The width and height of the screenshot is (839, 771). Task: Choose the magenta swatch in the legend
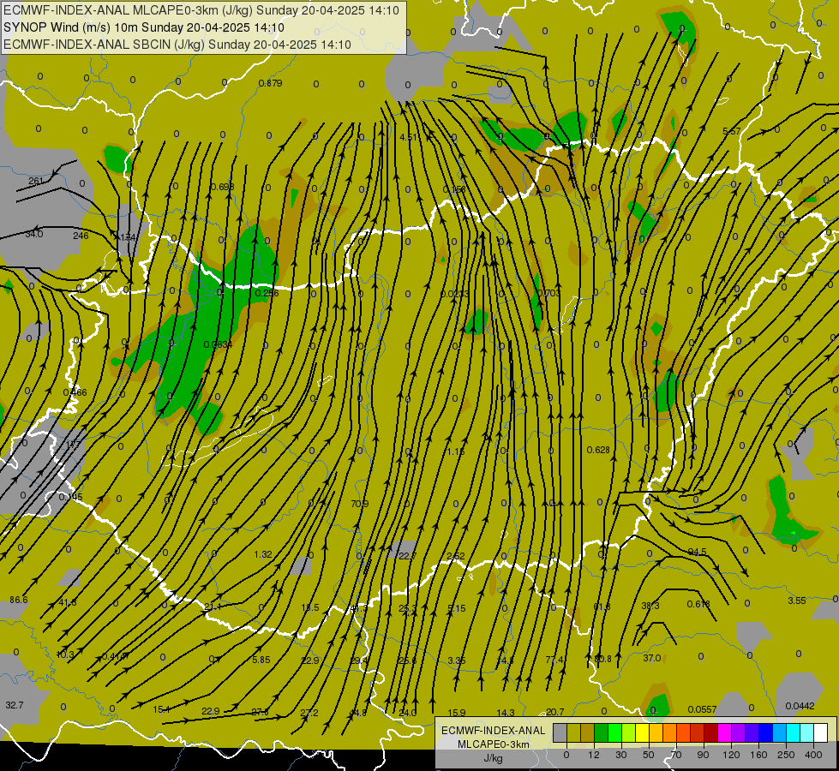724,732
